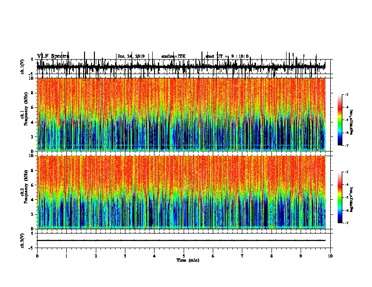Click the time axis tick label "9"
The height and width of the screenshot is (287, 372).
301,256
